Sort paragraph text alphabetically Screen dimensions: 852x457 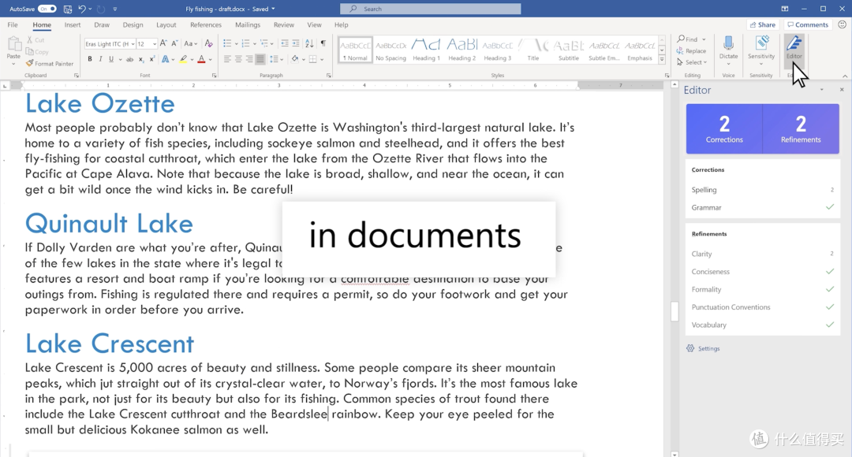[x=309, y=43]
